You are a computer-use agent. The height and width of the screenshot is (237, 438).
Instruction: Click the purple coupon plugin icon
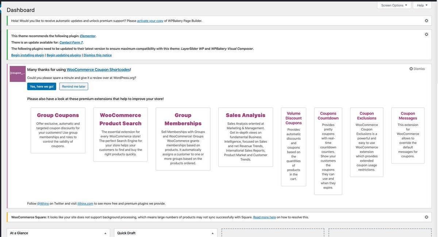(x=18, y=74)
